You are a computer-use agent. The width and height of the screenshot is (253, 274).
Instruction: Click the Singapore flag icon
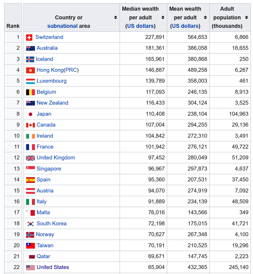[x=30, y=169]
